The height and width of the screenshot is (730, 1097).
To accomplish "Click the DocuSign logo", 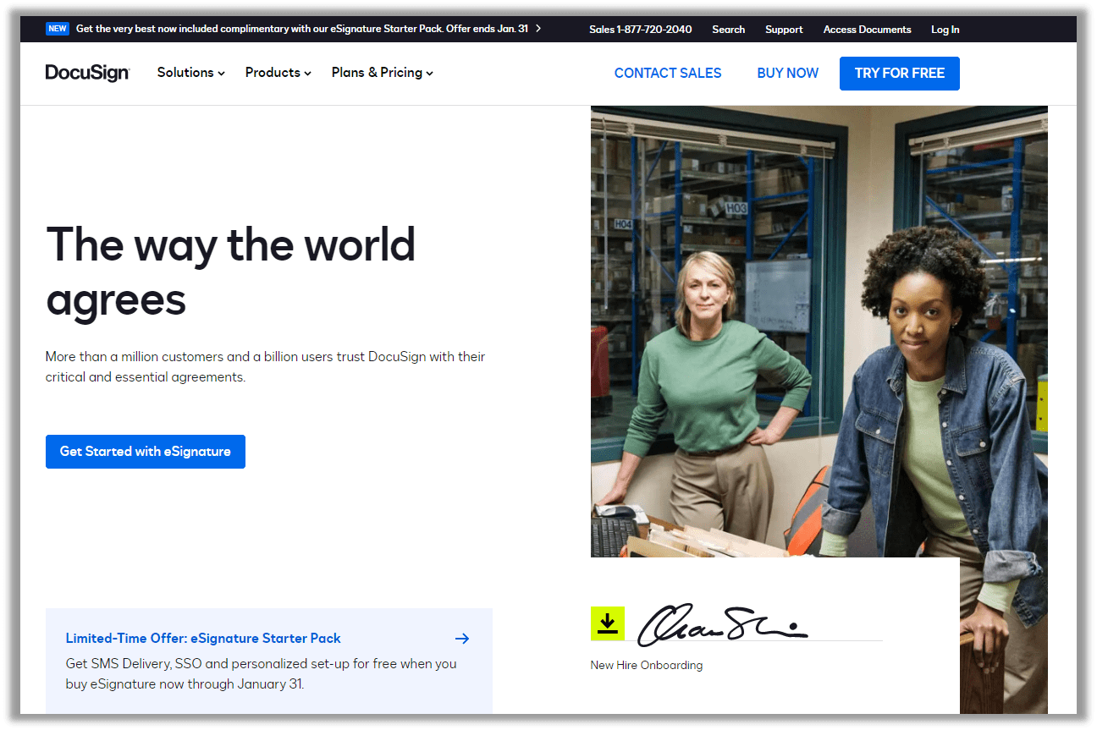I will (87, 73).
